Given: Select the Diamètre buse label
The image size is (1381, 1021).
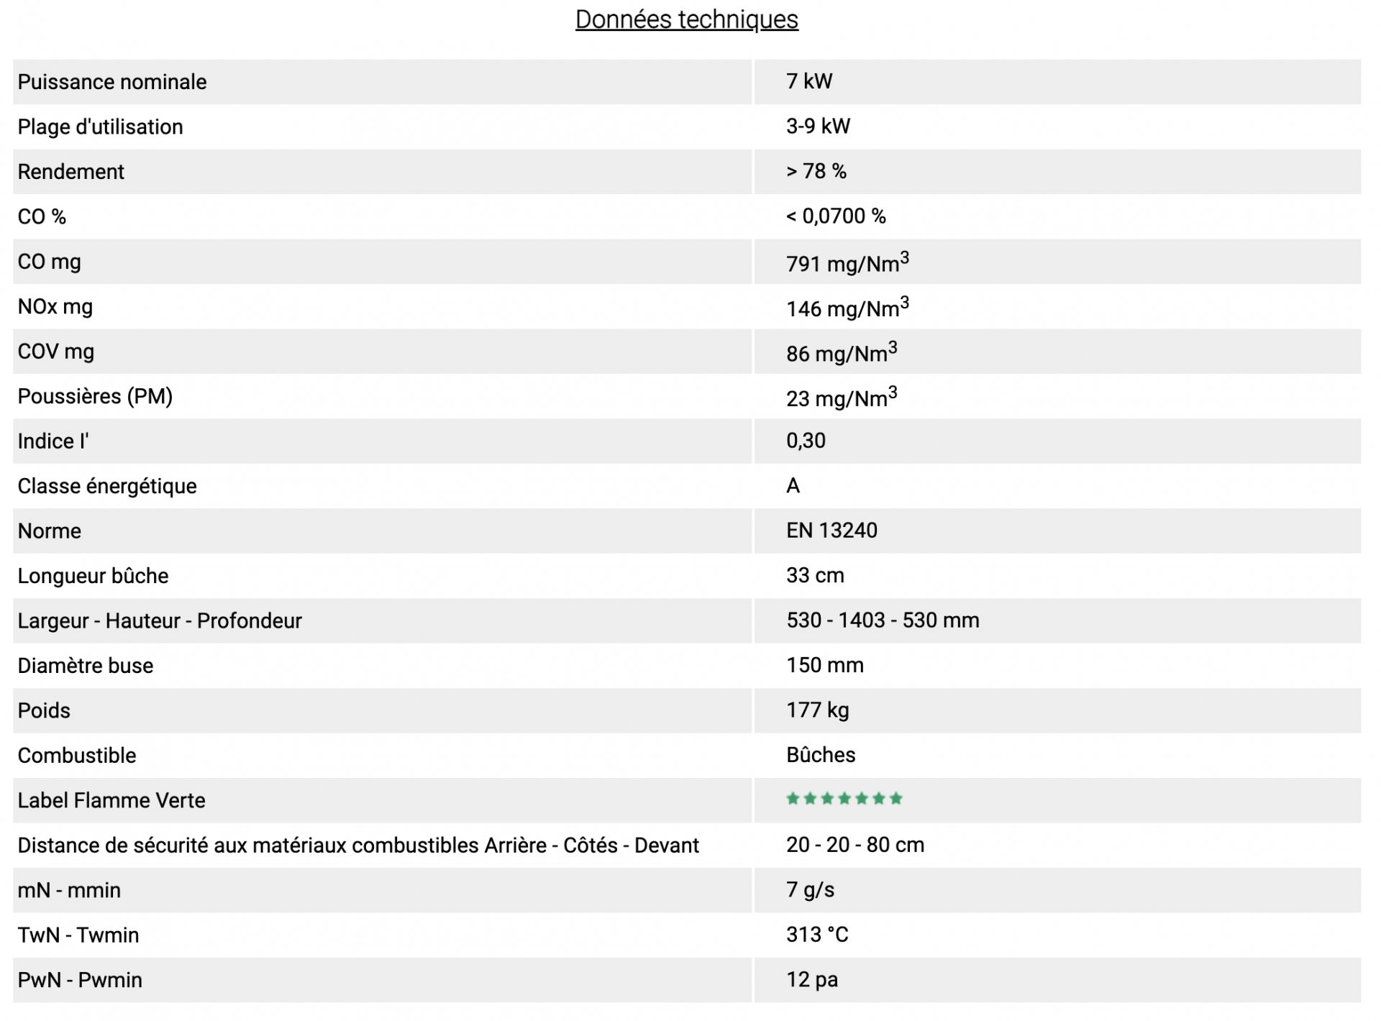Looking at the screenshot, I should (86, 666).
